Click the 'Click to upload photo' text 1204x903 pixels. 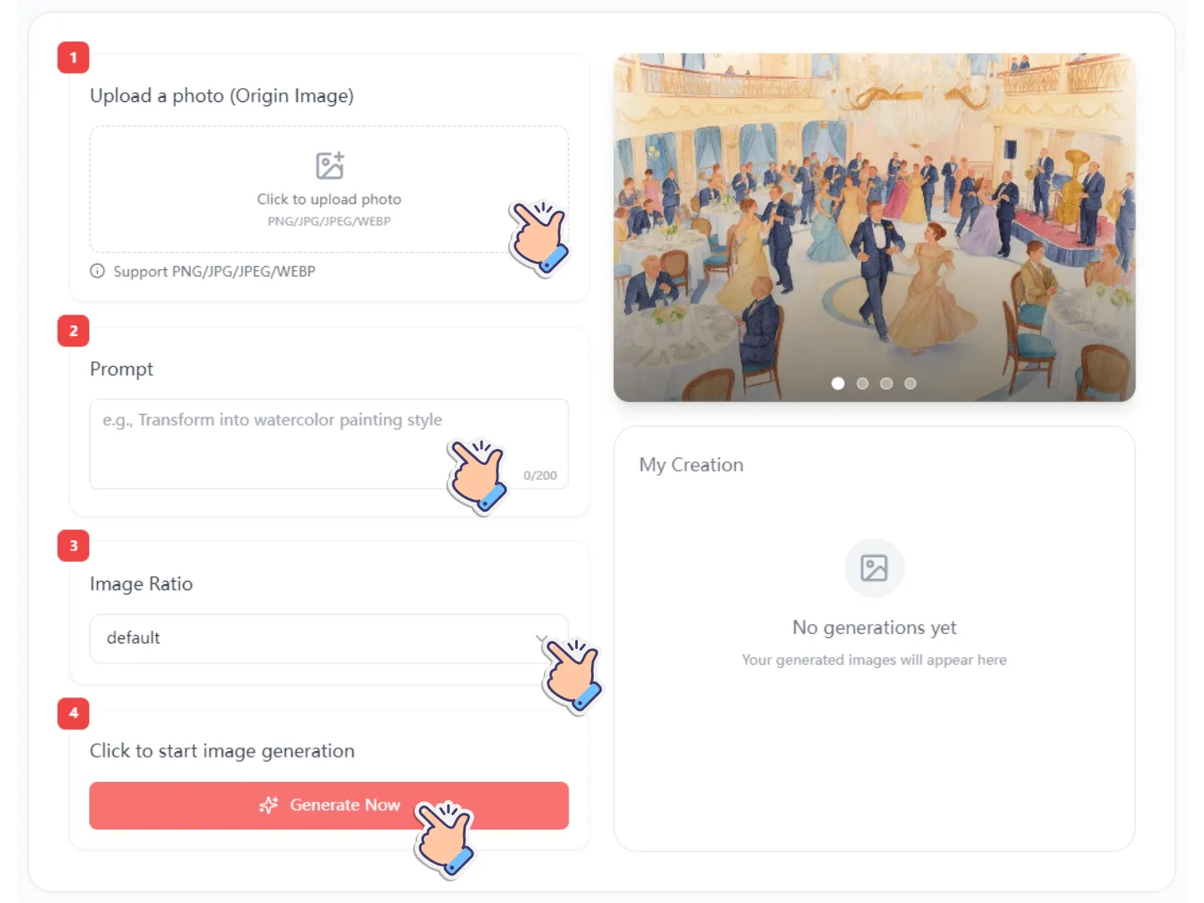(329, 199)
